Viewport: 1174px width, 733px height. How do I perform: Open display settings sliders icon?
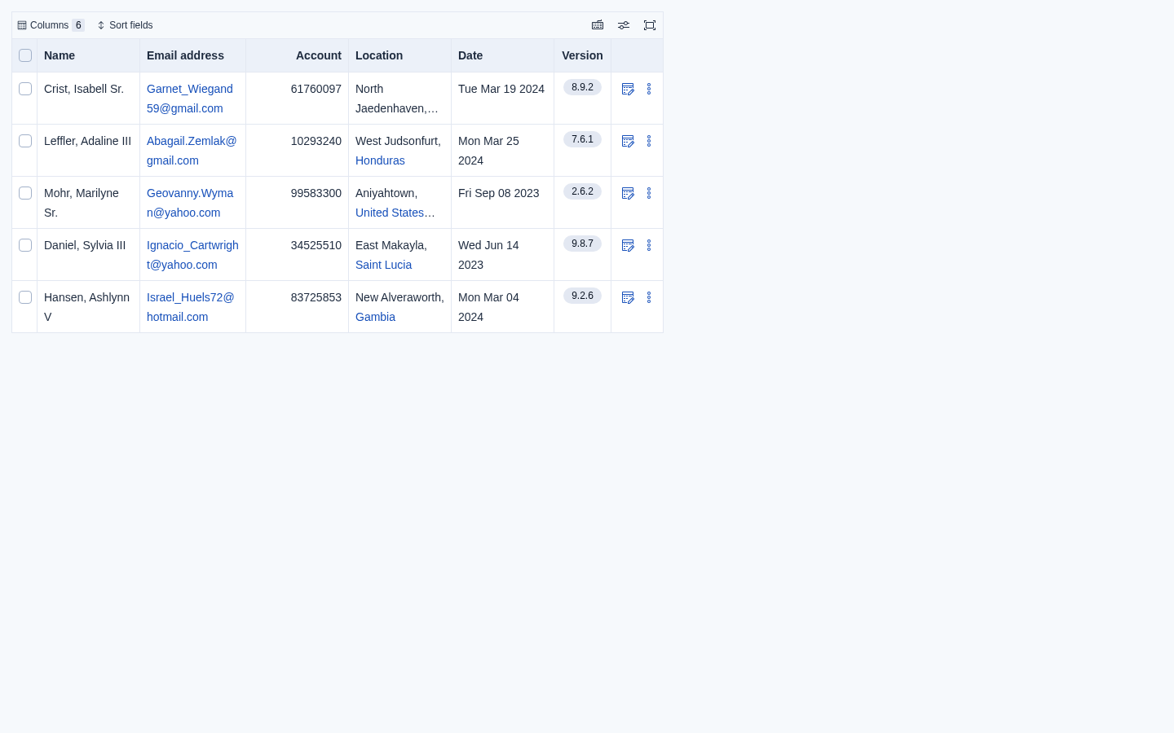[624, 25]
